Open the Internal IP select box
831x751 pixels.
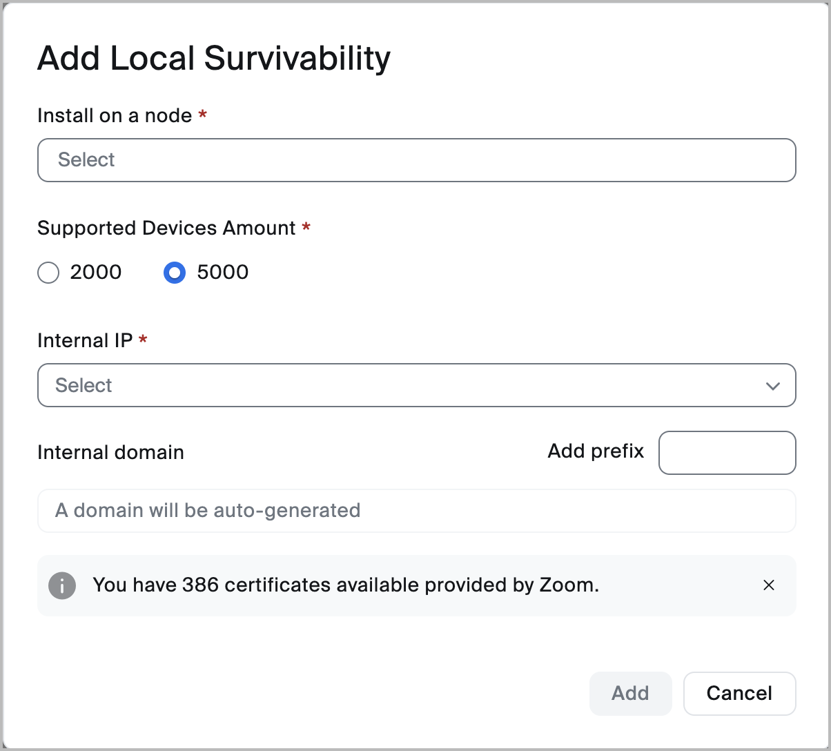click(x=400, y=385)
